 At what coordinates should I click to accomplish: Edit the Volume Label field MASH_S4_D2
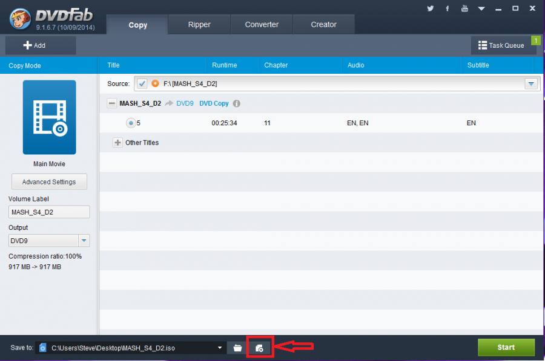pyautogui.click(x=49, y=212)
